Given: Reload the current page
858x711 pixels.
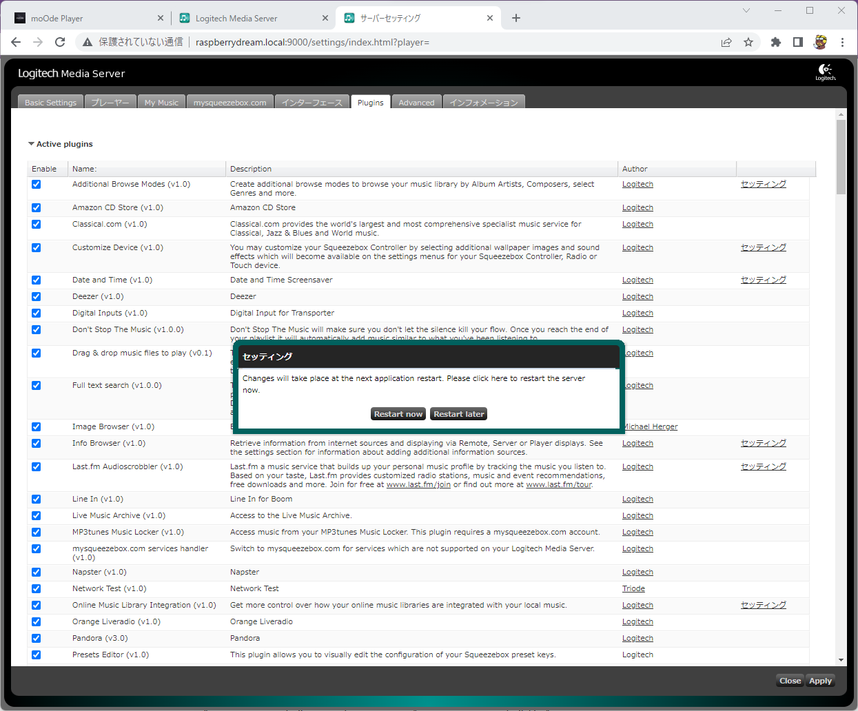Looking at the screenshot, I should (x=60, y=42).
